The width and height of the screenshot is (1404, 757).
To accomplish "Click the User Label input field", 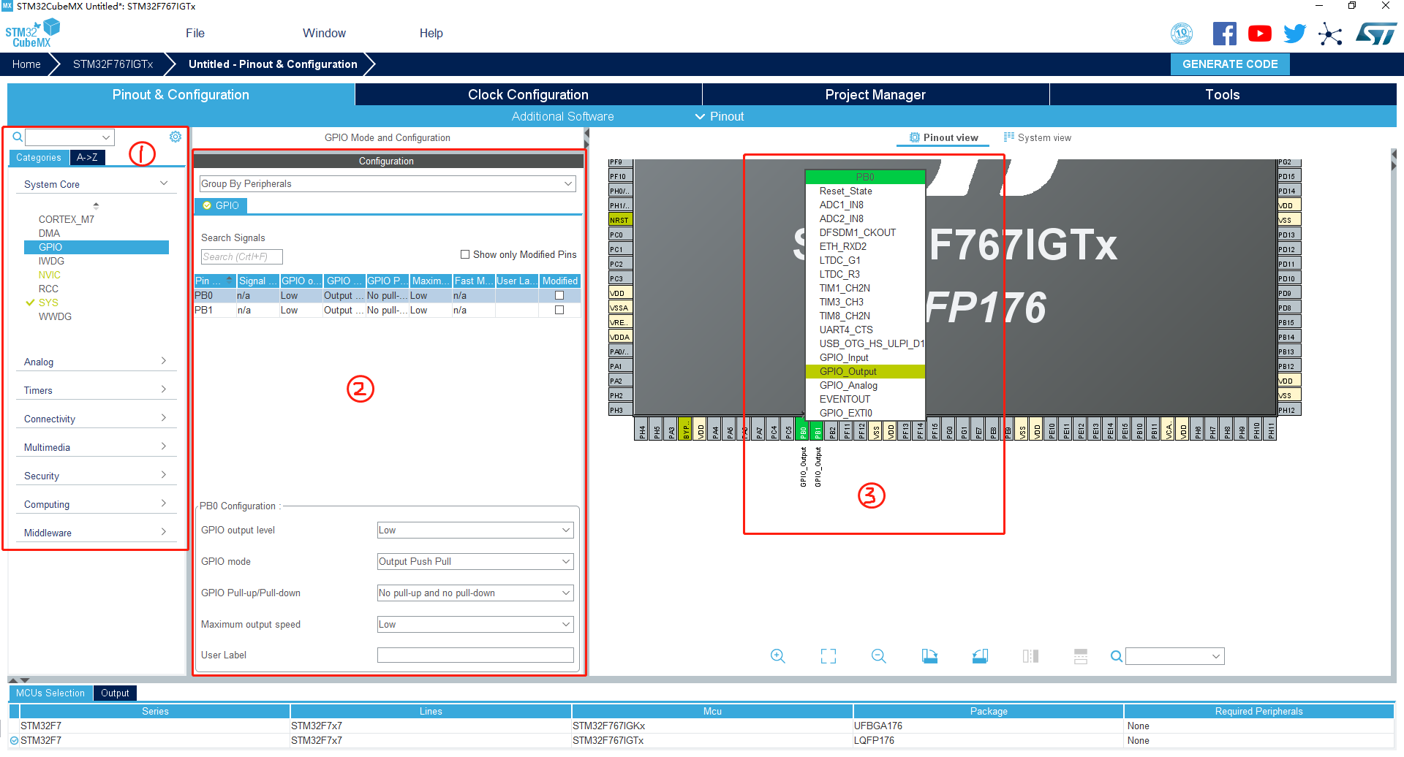I will [475, 655].
